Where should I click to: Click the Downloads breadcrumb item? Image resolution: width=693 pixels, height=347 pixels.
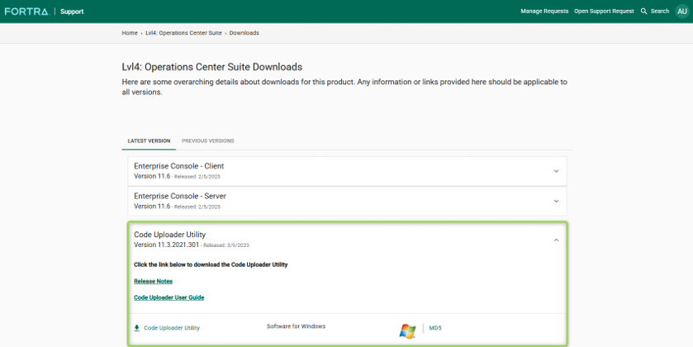pos(244,33)
